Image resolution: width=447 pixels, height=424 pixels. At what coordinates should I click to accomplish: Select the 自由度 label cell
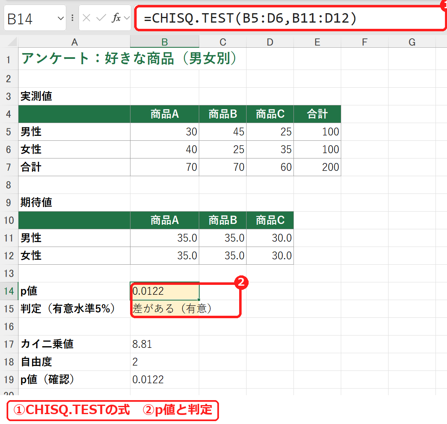pos(74,362)
